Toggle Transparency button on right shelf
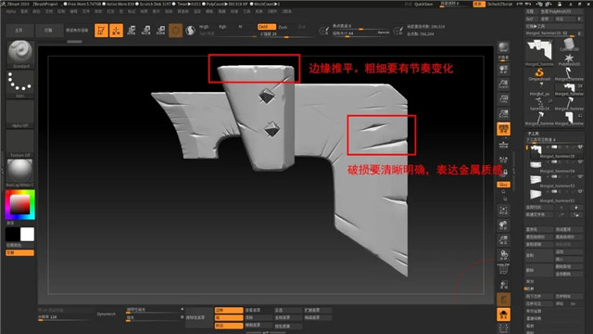The width and height of the screenshot is (593, 334). tap(503, 285)
